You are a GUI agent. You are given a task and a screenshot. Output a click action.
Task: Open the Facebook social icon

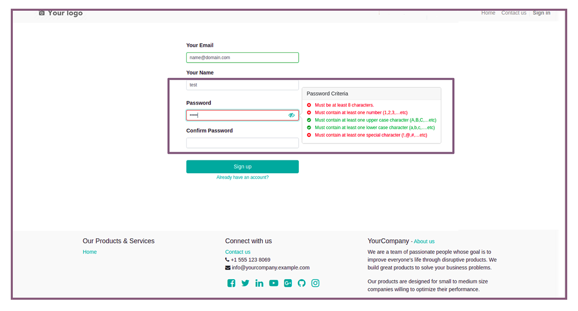tap(231, 283)
